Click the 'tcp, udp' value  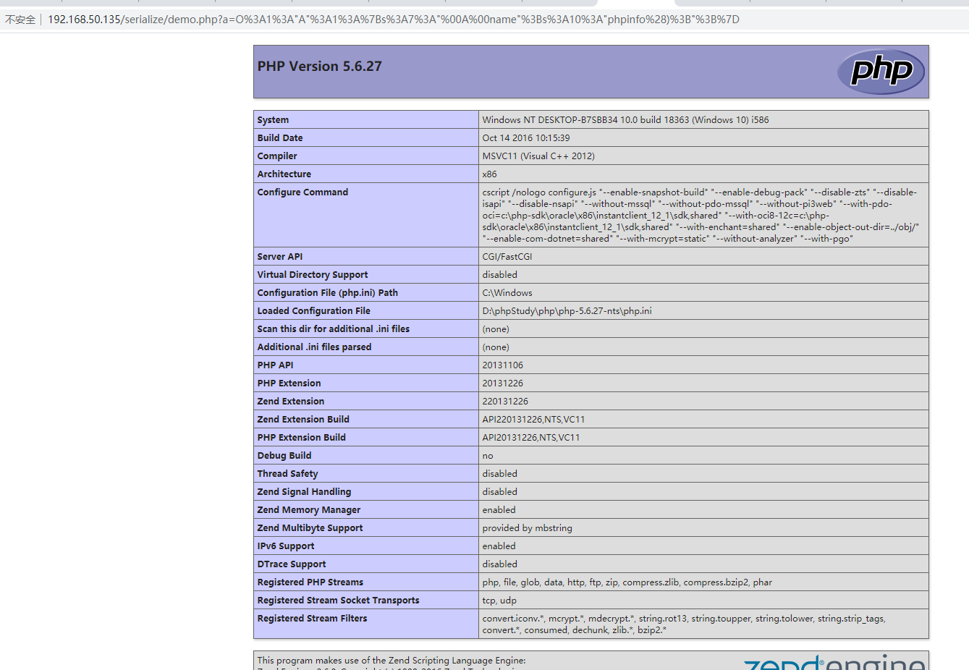[x=499, y=601]
